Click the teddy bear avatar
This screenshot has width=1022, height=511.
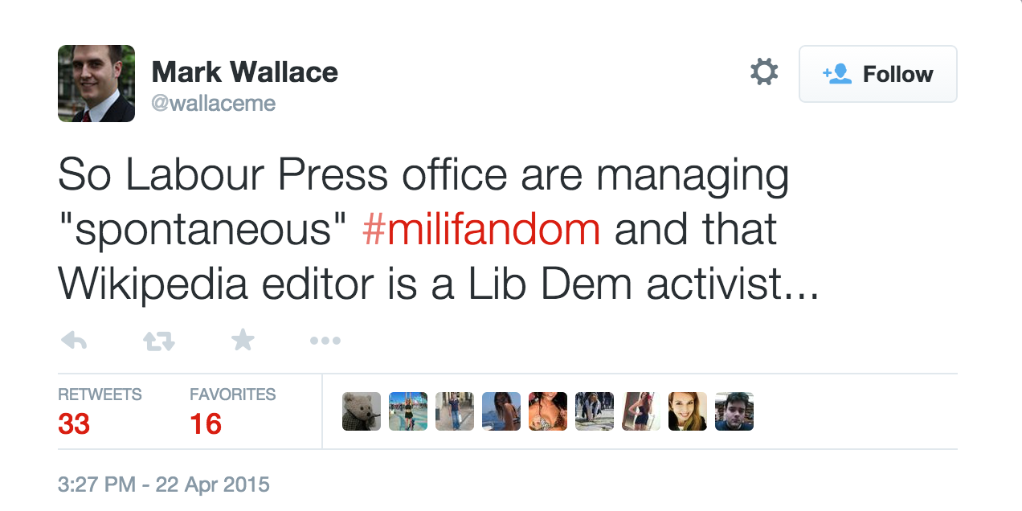(362, 411)
